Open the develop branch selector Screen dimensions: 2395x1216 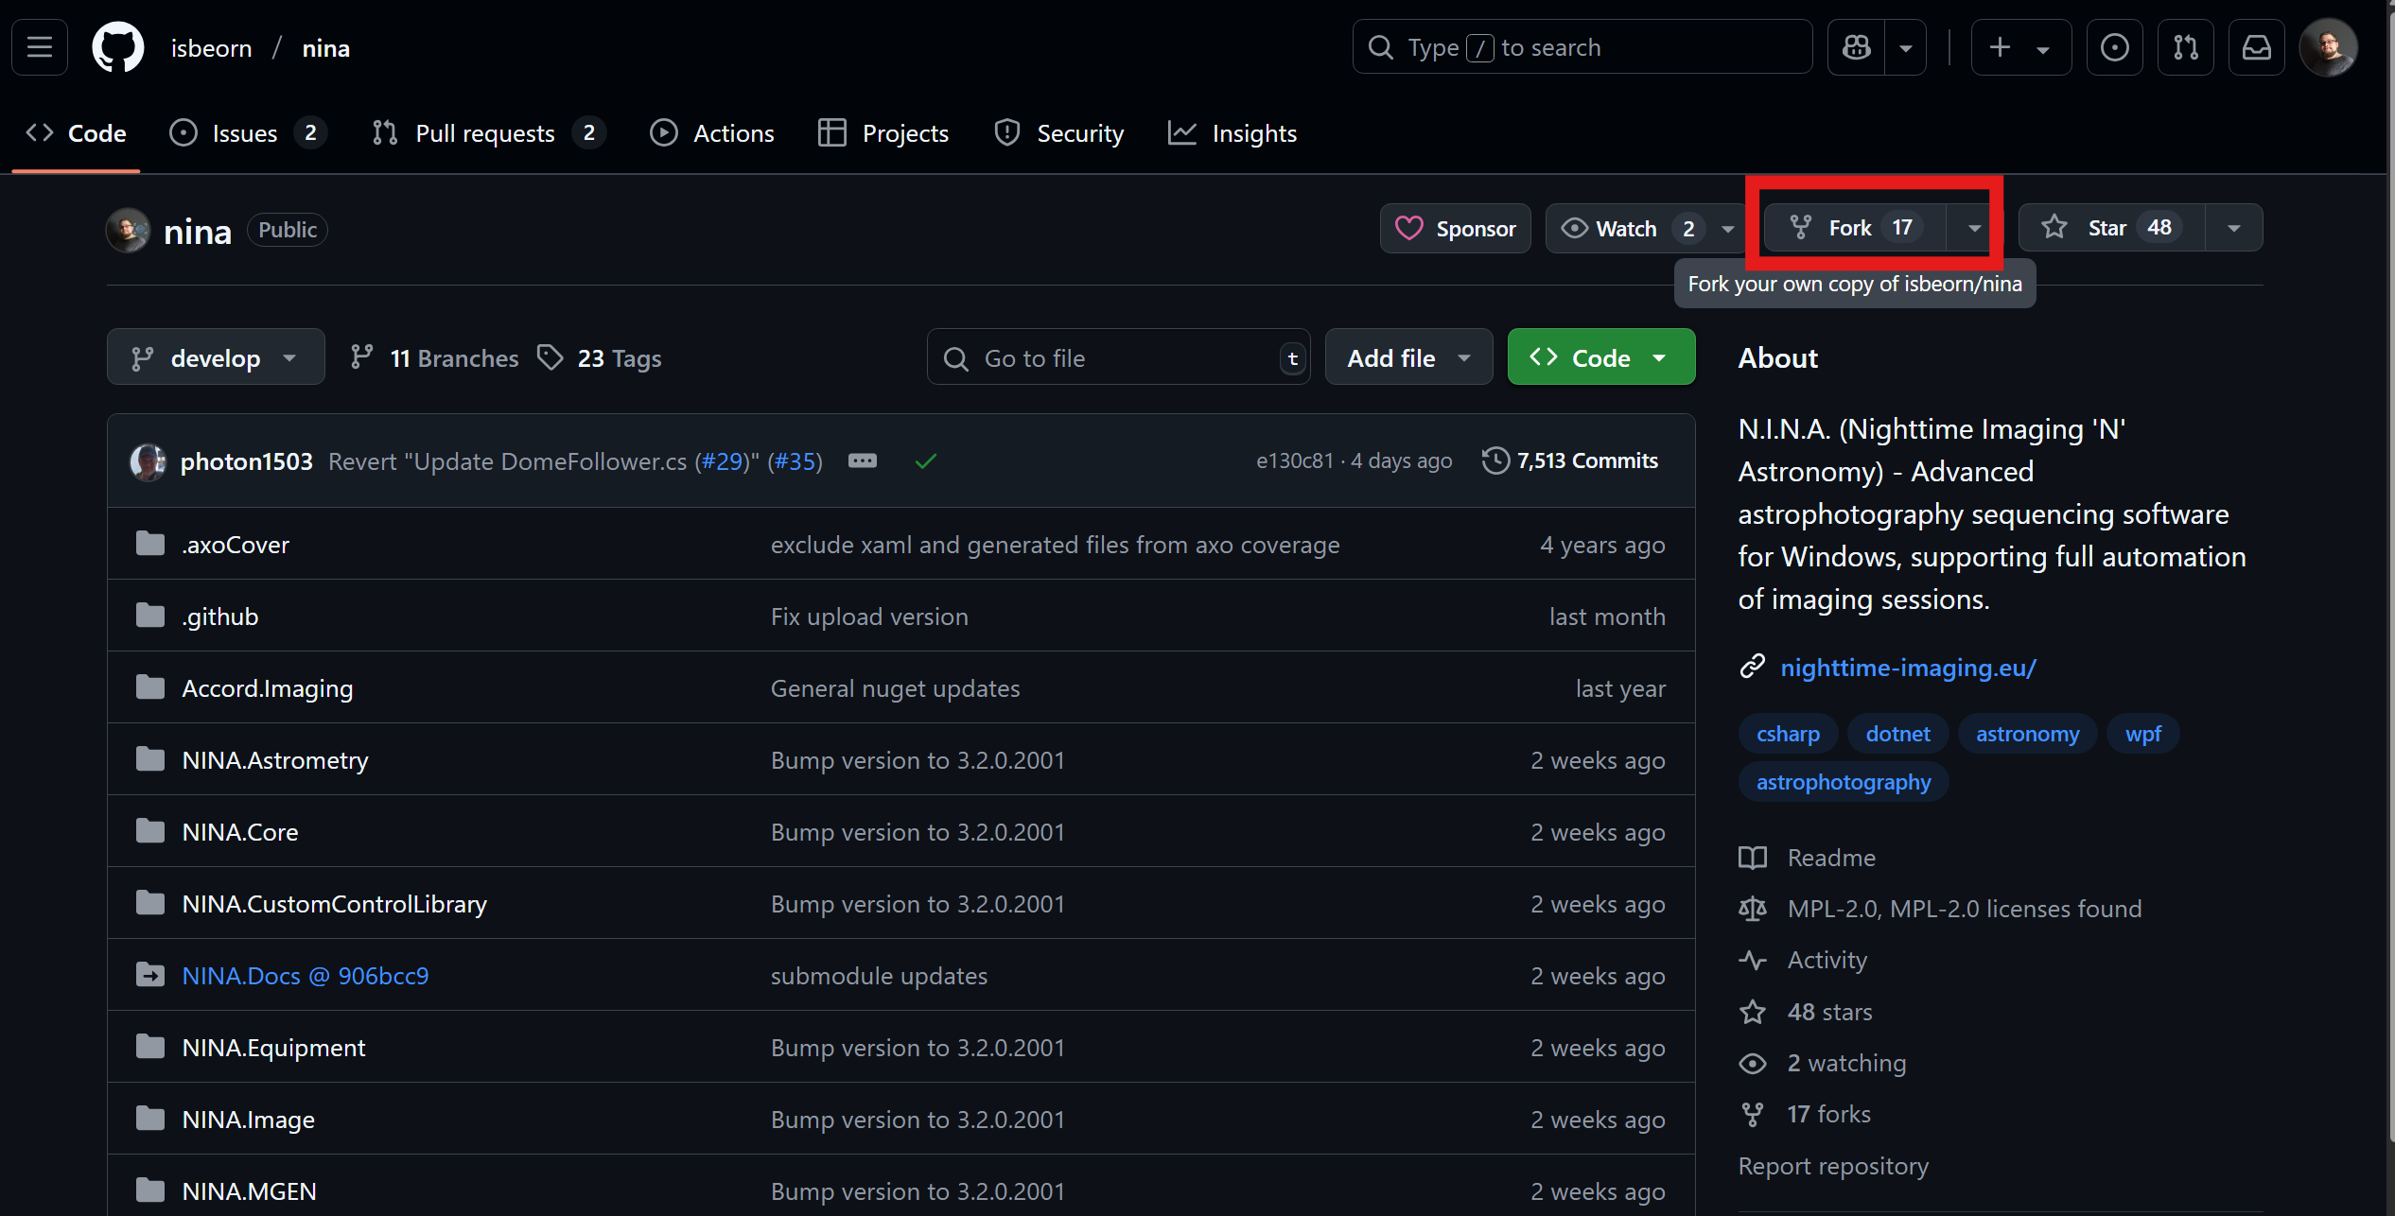click(216, 357)
